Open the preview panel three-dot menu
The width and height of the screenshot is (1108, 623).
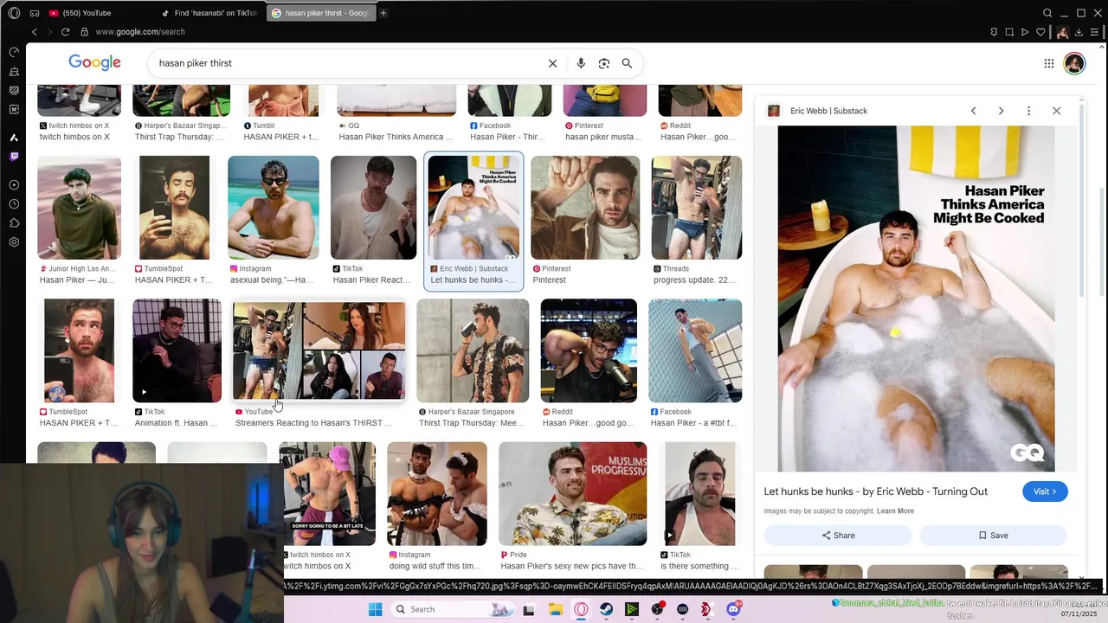[1028, 111]
